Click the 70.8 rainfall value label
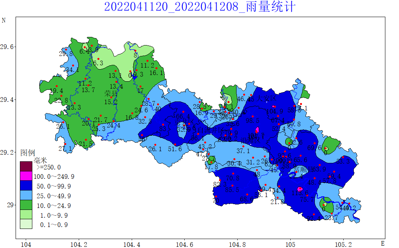This screenshot has height=248, width=399. [x=233, y=178]
